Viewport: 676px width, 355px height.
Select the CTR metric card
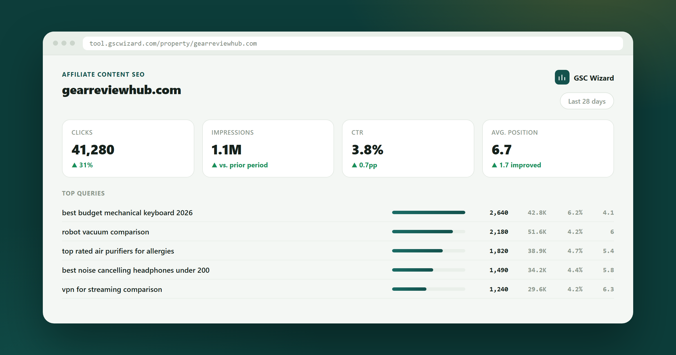[408, 148]
